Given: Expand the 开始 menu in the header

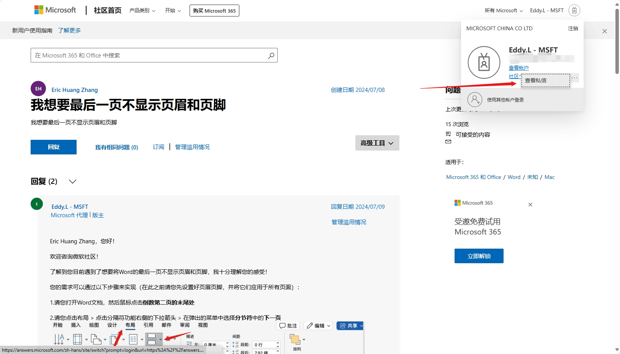Looking at the screenshot, I should click(x=173, y=10).
